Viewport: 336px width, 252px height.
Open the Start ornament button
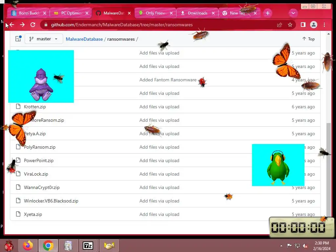tap(9, 245)
